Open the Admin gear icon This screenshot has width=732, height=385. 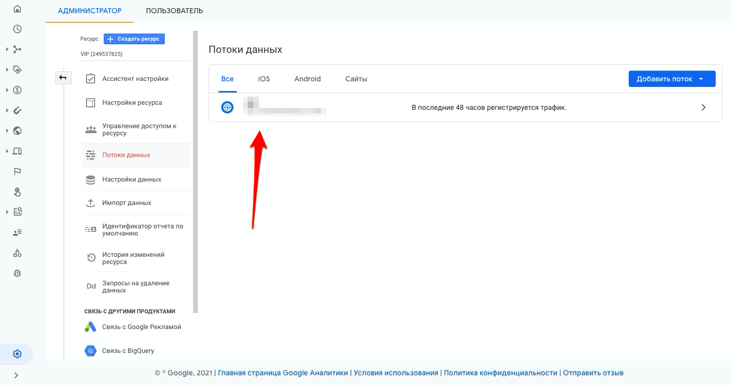pyautogui.click(x=17, y=354)
